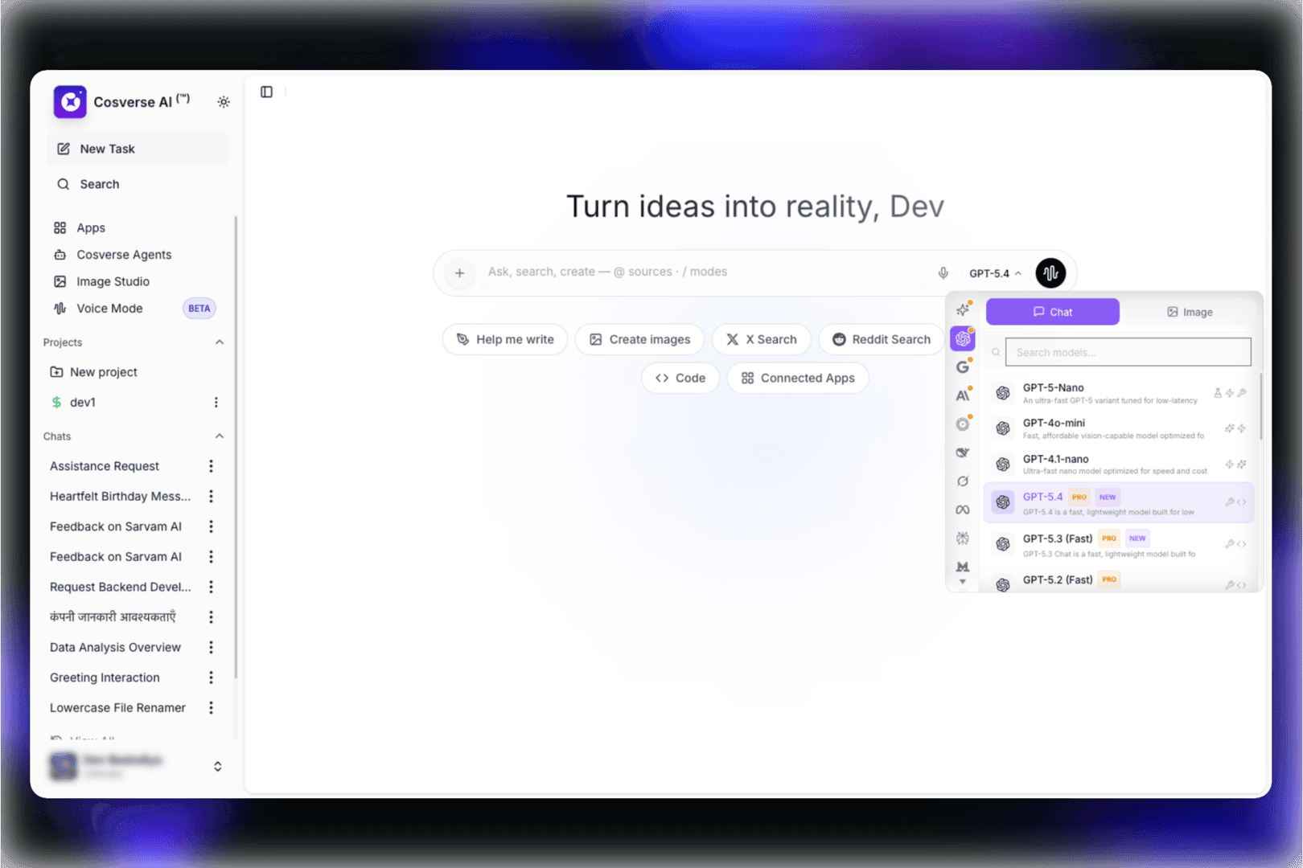The width and height of the screenshot is (1303, 868).
Task: Open options menu for dev1 project
Action: (216, 402)
